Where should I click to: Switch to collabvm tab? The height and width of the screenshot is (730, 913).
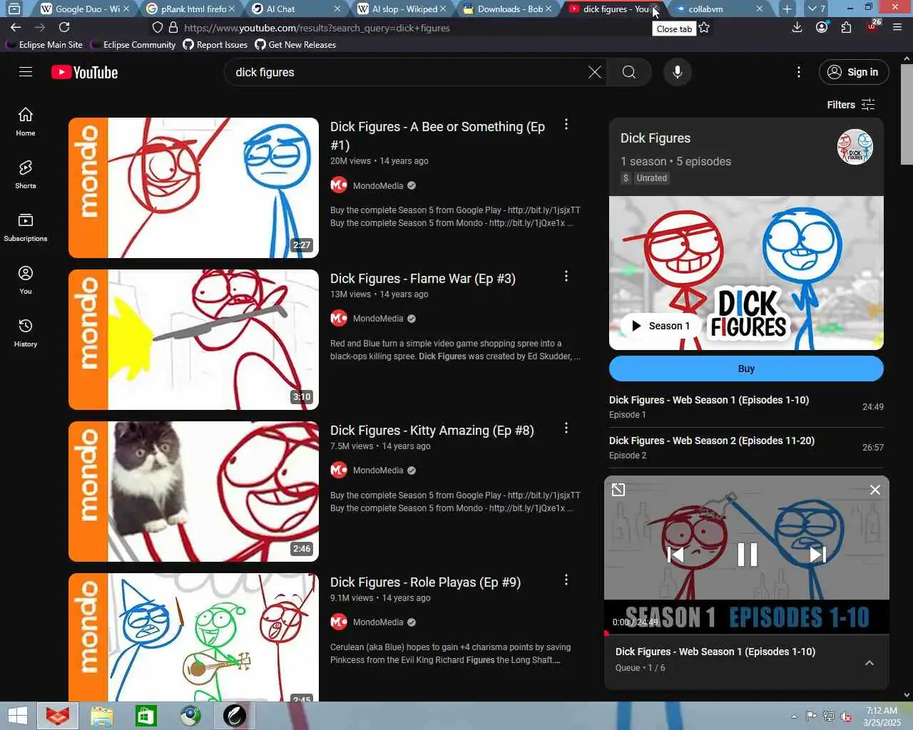pos(719,9)
